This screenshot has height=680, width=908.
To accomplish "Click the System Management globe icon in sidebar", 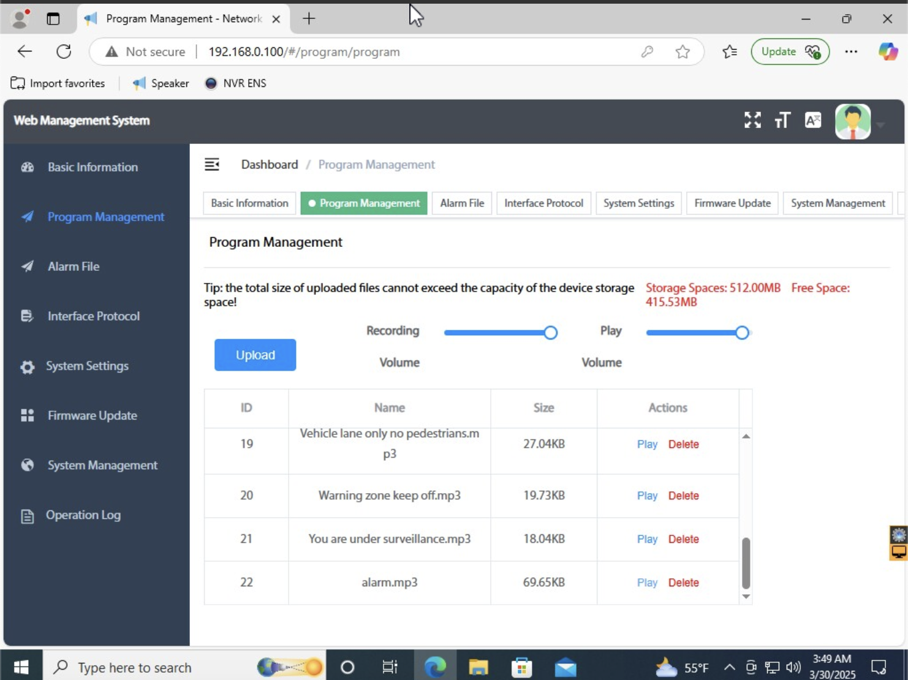I will click(x=28, y=465).
